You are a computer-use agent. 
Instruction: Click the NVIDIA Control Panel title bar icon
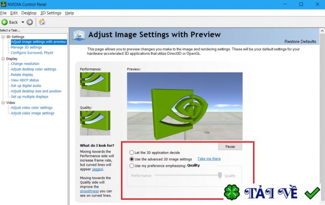[x=3, y=4]
